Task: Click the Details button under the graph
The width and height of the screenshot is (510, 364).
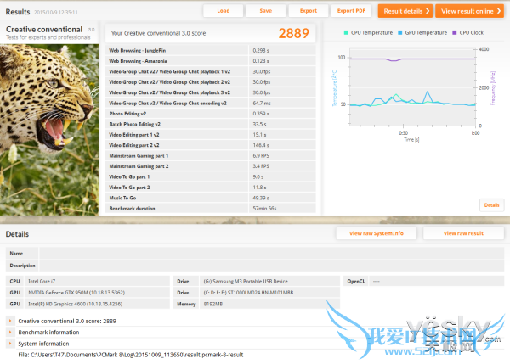Action: point(492,205)
